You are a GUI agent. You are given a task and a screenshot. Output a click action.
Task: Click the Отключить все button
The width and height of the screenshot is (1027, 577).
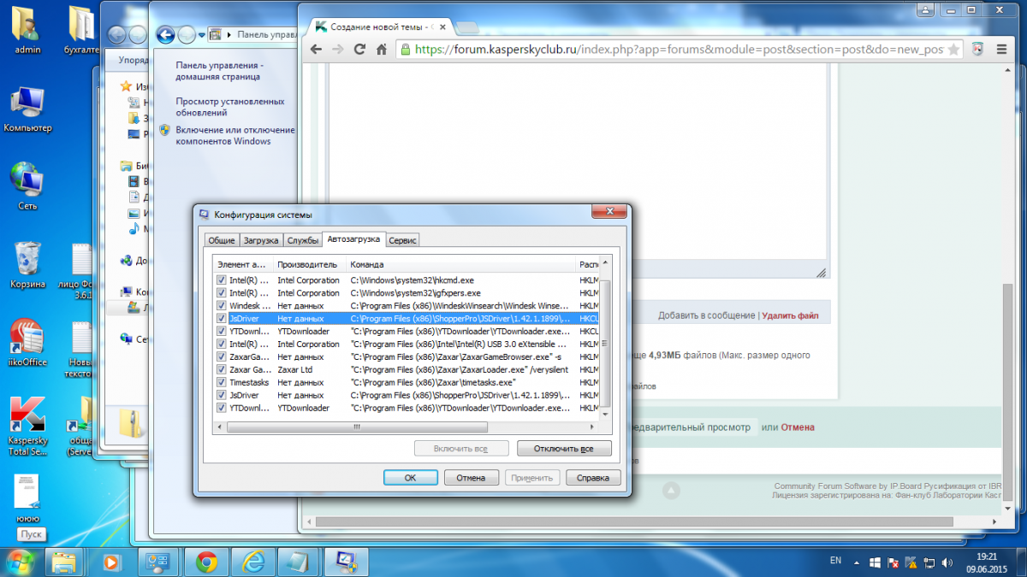(x=564, y=449)
